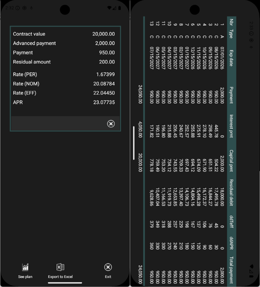This screenshot has width=260, height=287.
Task: Tap the Wi-Fi icon in left status bar
Action: (109, 8)
